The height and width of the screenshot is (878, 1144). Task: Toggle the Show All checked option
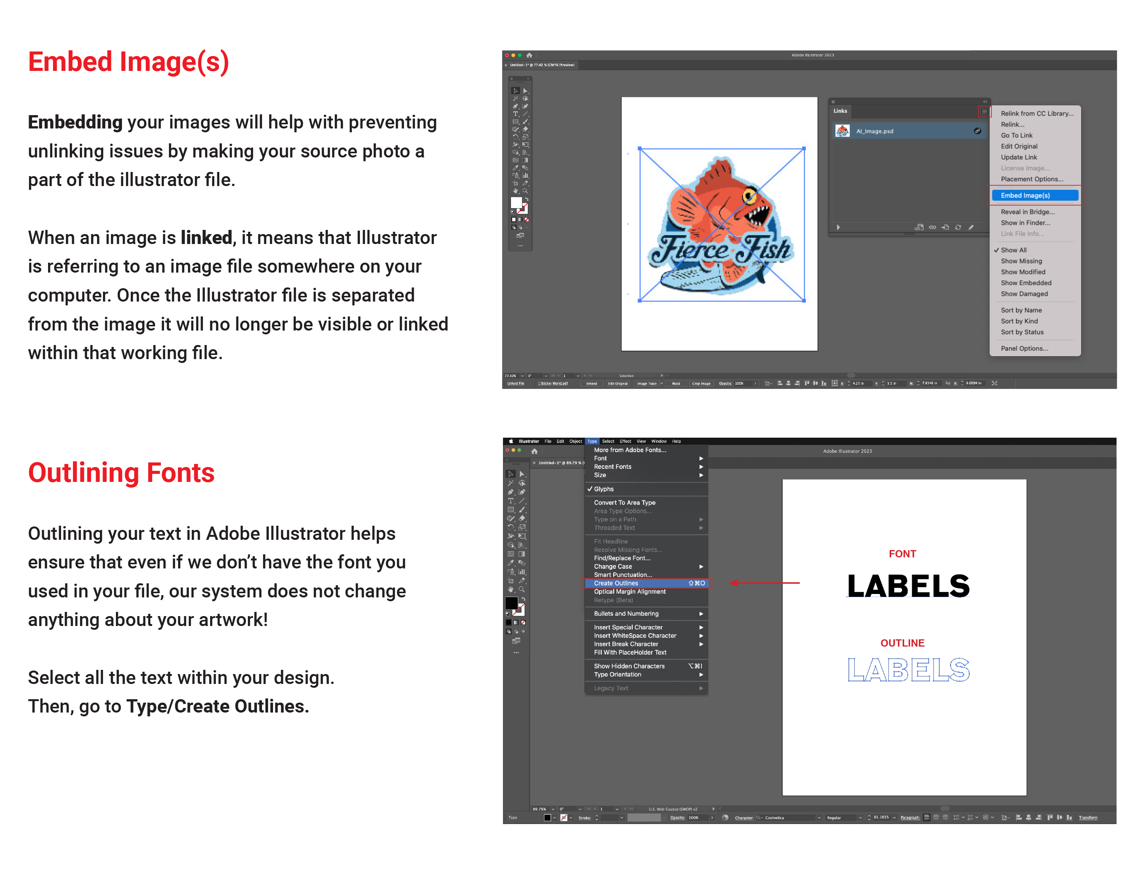(x=1013, y=250)
